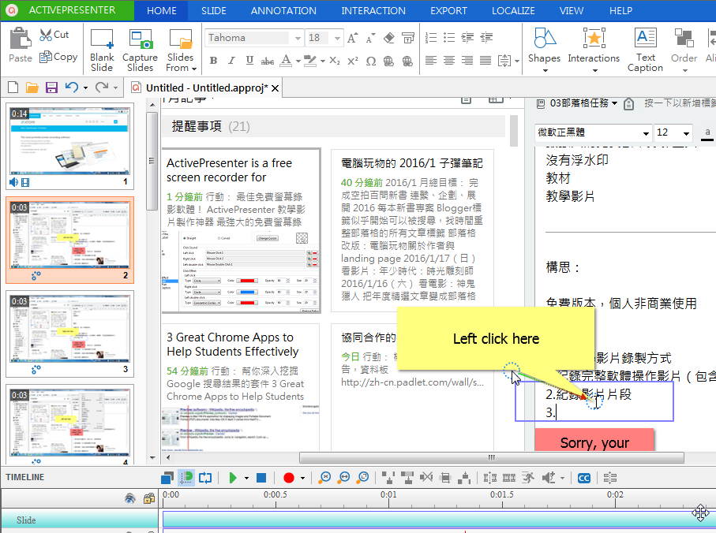Toggle Italic formatting
Viewport: 716px width, 533px height.
click(x=231, y=61)
